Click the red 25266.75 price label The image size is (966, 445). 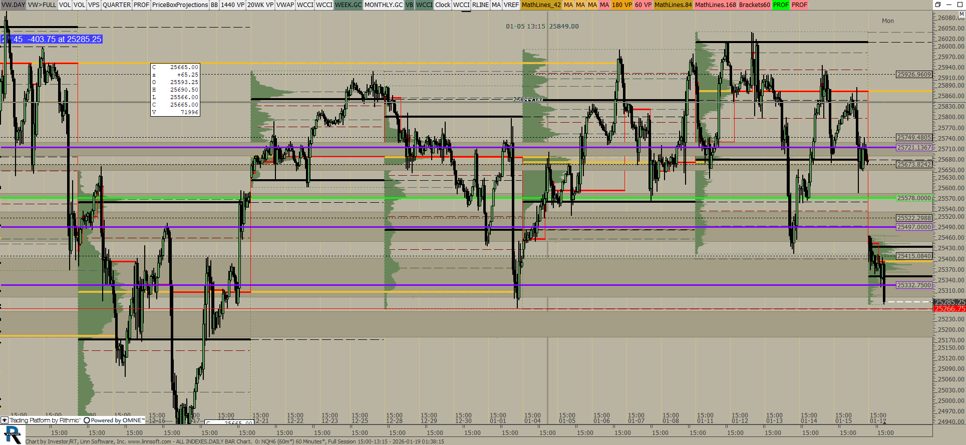pos(949,309)
